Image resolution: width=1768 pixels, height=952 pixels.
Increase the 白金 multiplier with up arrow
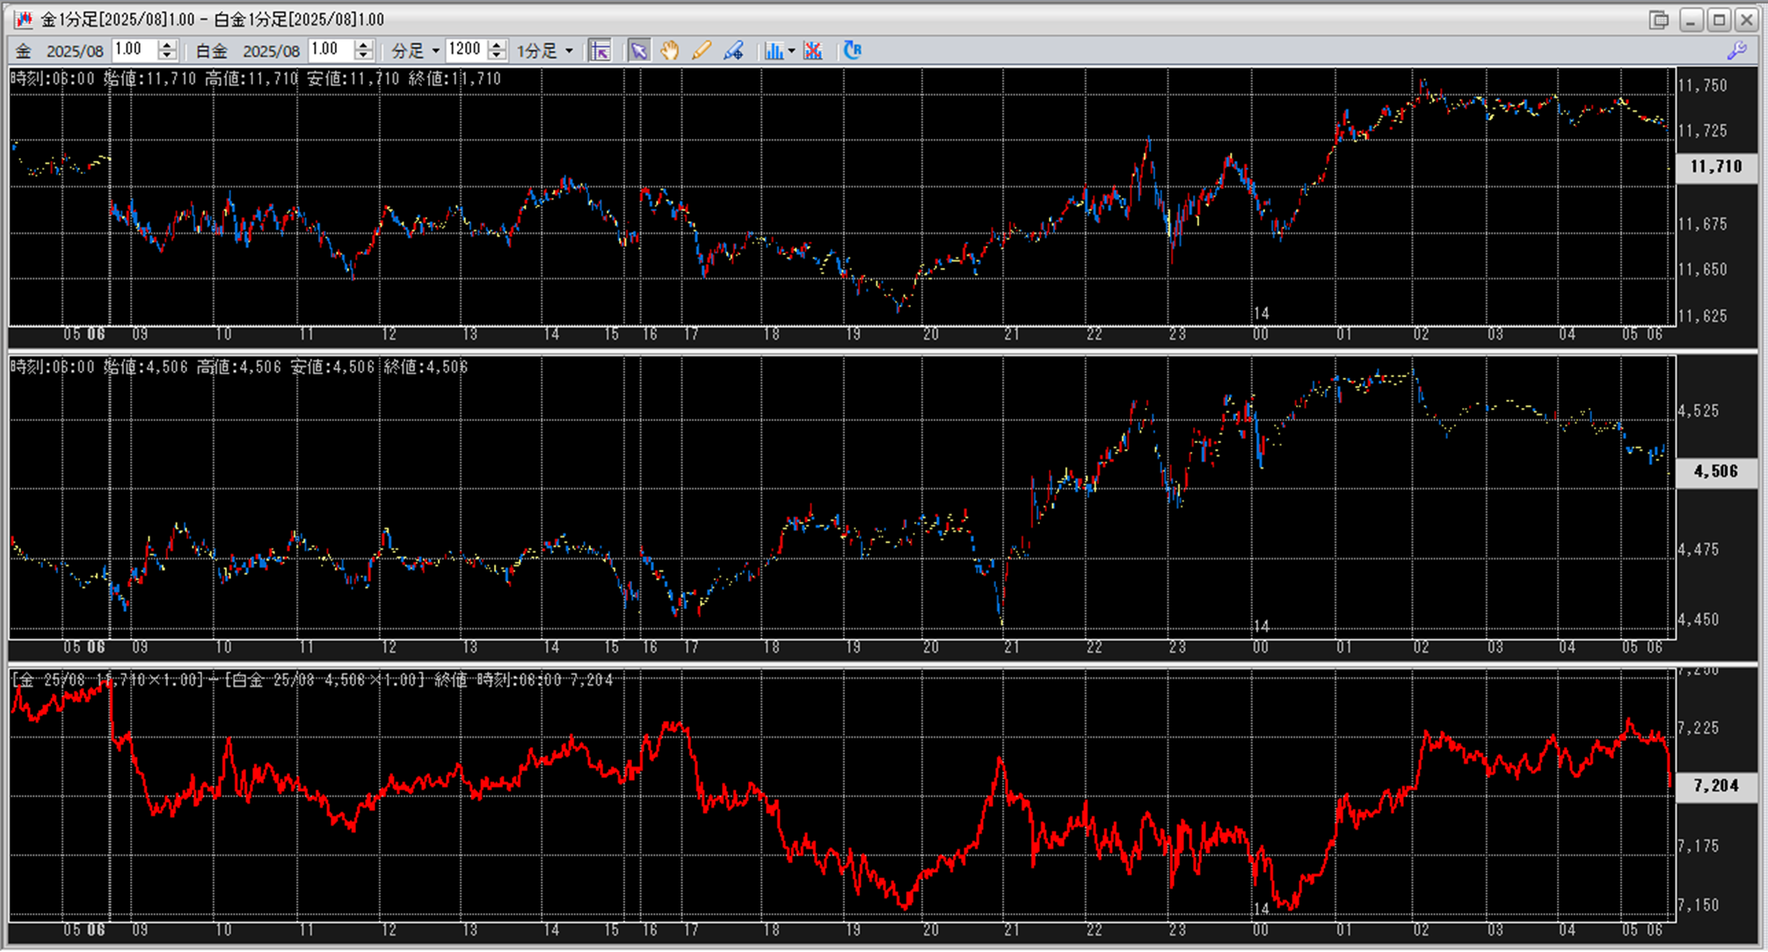tap(363, 45)
